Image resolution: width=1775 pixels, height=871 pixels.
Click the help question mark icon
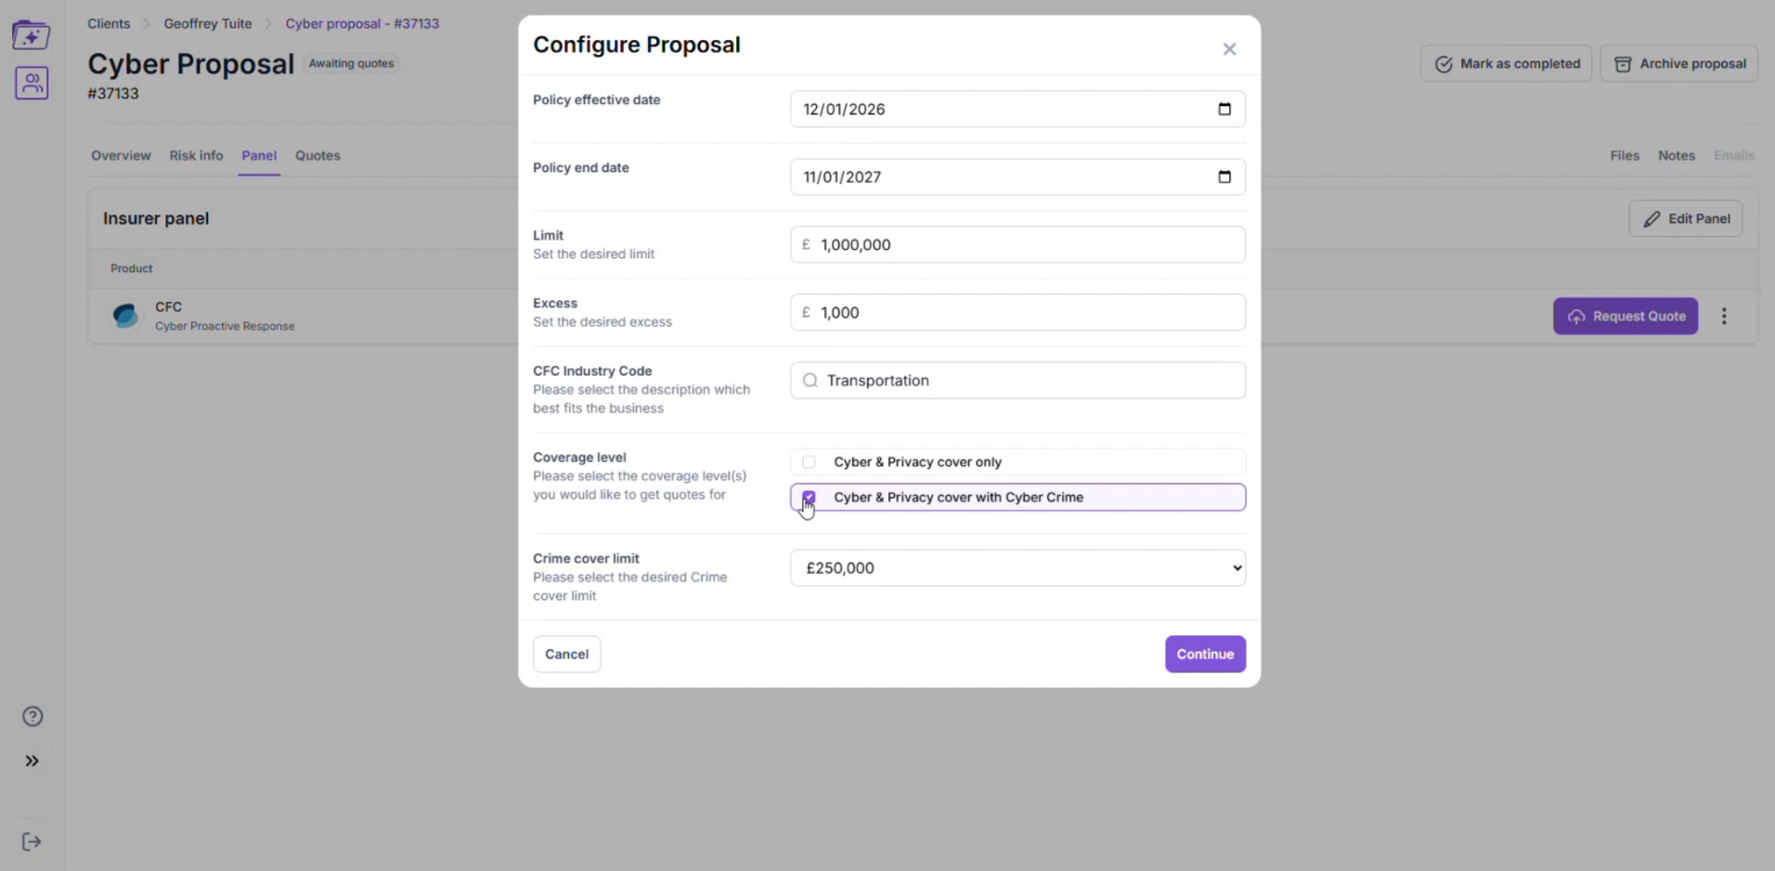point(32,716)
